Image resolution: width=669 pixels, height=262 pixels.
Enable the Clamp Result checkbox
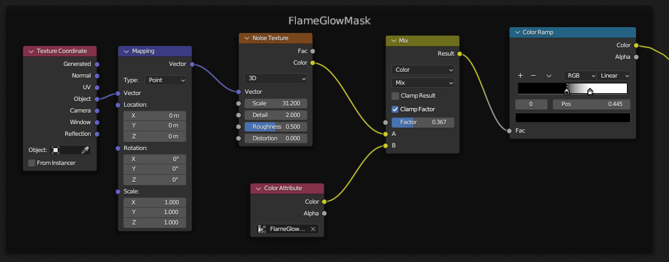click(x=396, y=96)
